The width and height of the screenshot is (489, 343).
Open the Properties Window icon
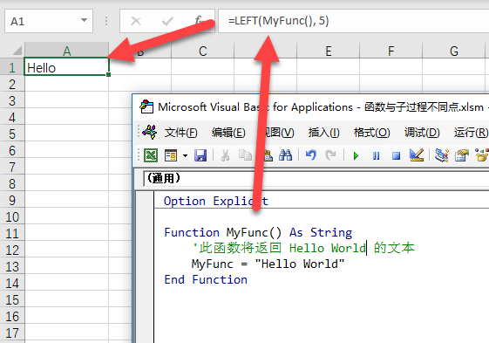click(462, 155)
